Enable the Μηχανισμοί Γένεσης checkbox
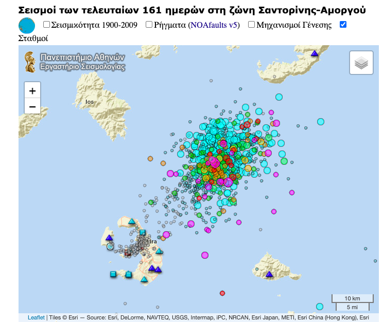 pos(251,24)
